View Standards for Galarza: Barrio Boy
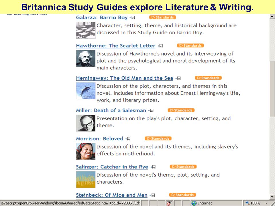This screenshot has width=275, height=206. click(163, 17)
